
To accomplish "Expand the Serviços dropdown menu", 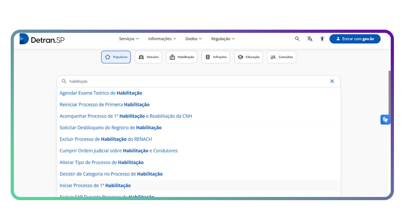I will (129, 39).
